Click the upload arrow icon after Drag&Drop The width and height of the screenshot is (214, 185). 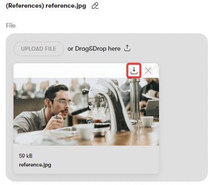click(127, 48)
